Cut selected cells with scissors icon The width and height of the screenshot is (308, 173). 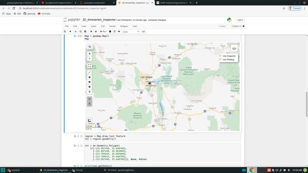coord(76,32)
